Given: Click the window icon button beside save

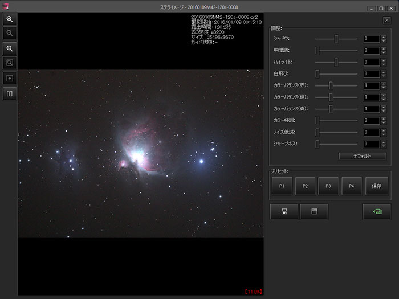Looking at the screenshot, I should tap(313, 211).
